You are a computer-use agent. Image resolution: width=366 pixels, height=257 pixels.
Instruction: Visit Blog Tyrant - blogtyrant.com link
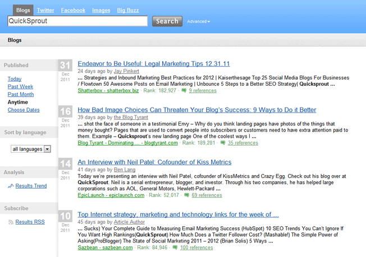[x=127, y=143]
